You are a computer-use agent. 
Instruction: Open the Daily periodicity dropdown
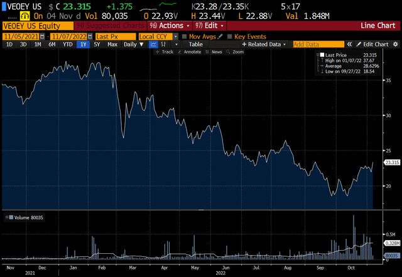[x=133, y=44]
